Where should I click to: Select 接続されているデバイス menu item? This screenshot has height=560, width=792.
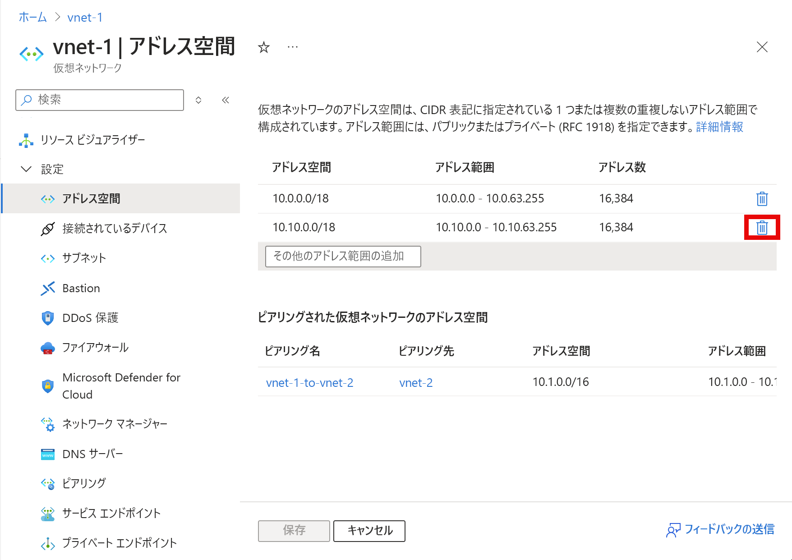pos(114,228)
